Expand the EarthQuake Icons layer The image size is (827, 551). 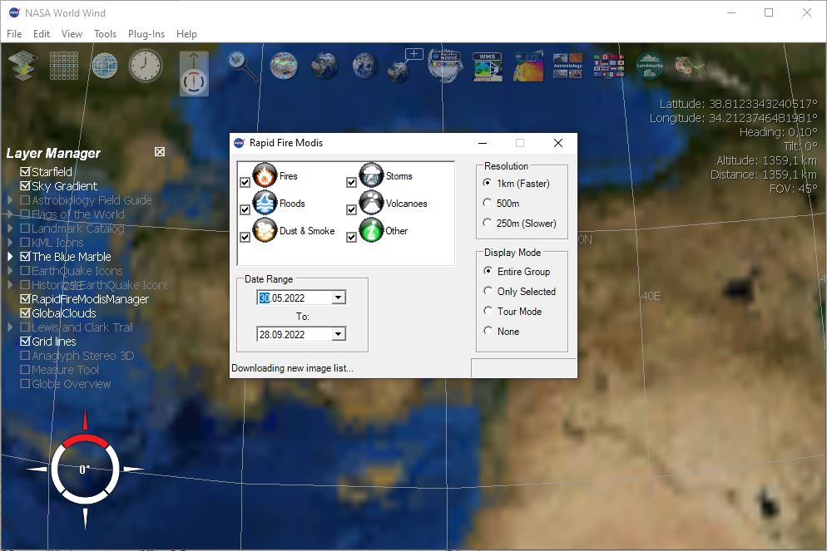coord(10,271)
